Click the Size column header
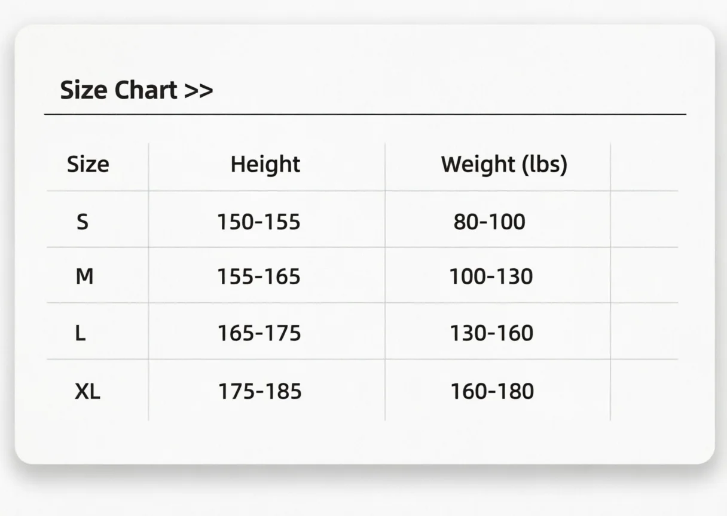Image resolution: width=727 pixels, height=516 pixels. pos(88,164)
